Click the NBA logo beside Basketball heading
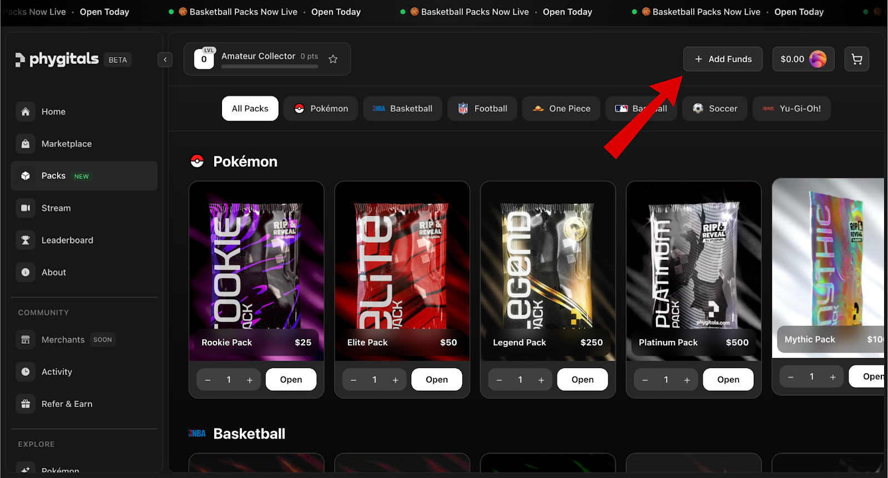Viewport: 888px width, 478px height. coord(197,434)
